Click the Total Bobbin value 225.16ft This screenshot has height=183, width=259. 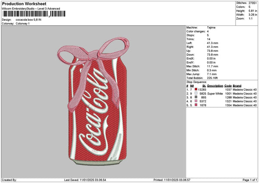[214, 78]
